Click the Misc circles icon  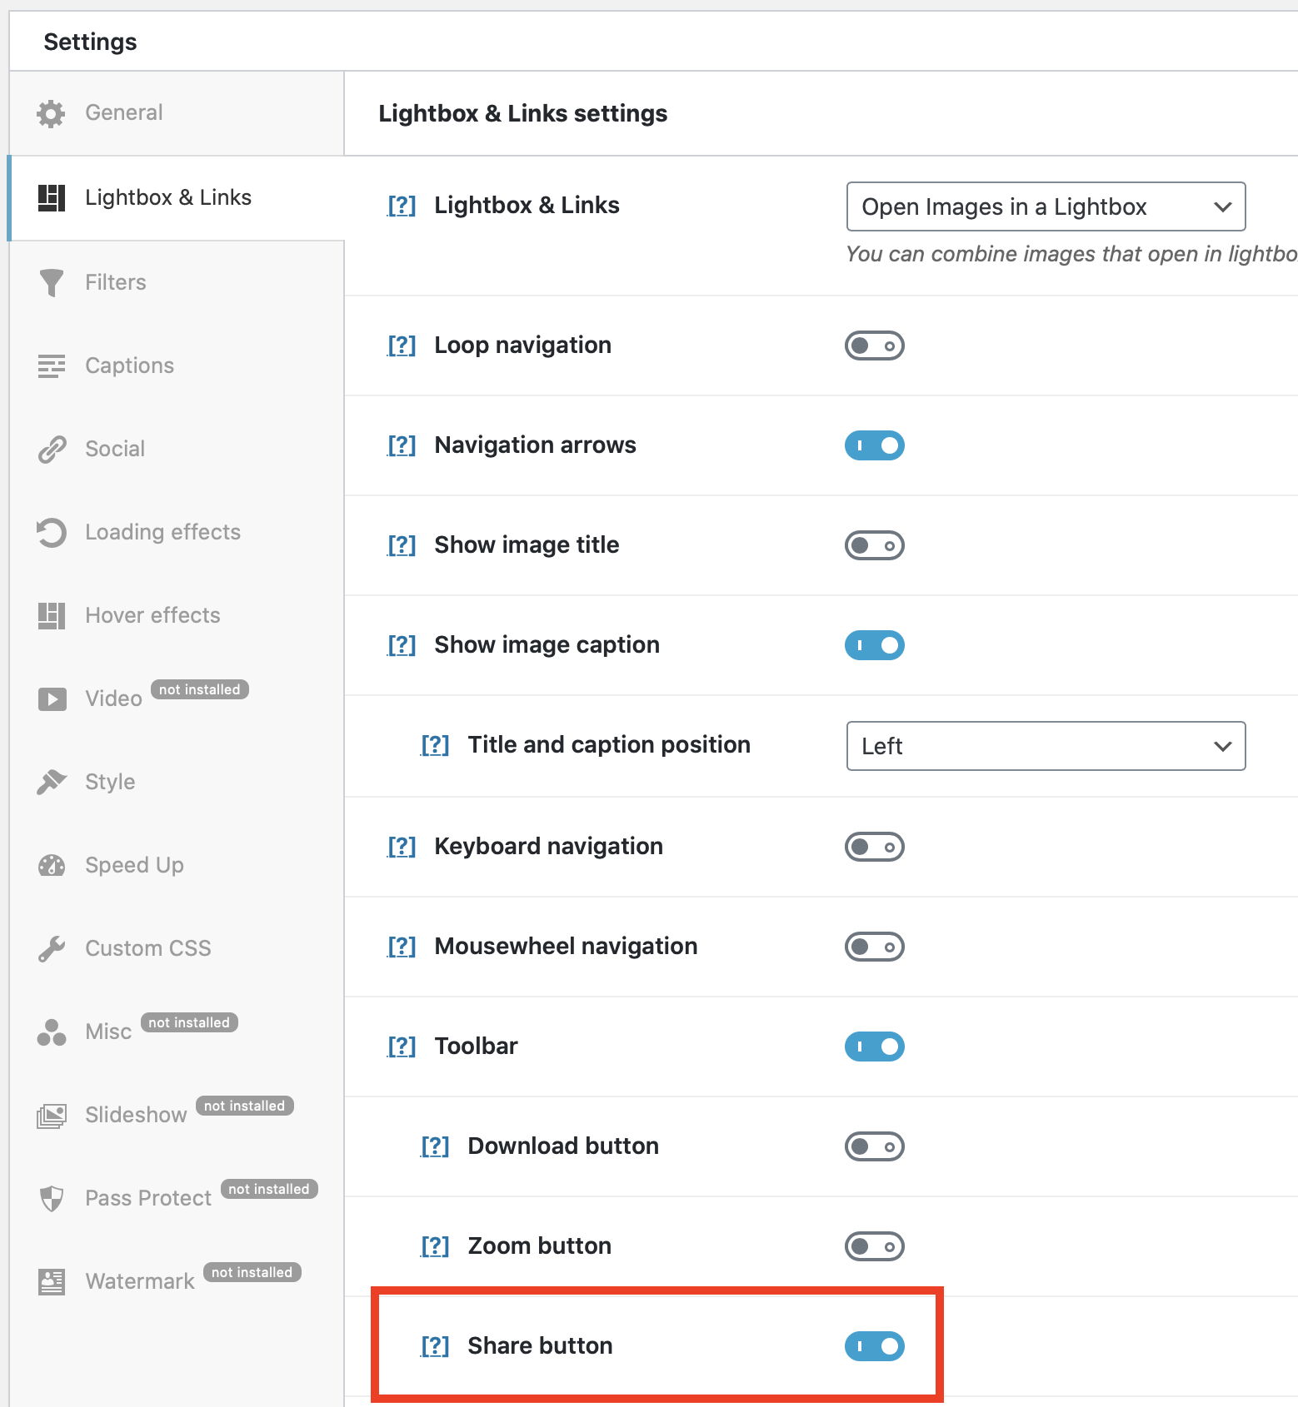[51, 1032]
